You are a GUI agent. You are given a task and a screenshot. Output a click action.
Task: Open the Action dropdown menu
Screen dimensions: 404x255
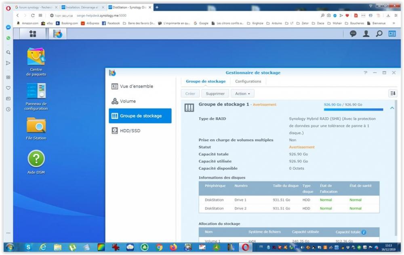(x=242, y=93)
